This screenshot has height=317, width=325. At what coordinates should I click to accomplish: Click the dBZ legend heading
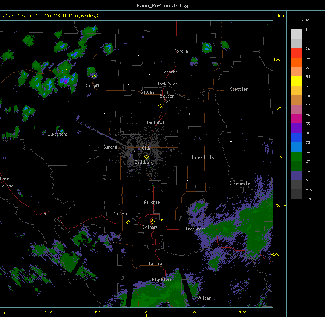click(x=305, y=20)
